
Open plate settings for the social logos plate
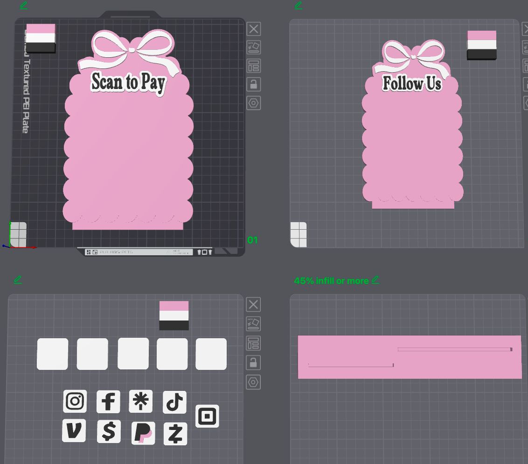pyautogui.click(x=253, y=382)
